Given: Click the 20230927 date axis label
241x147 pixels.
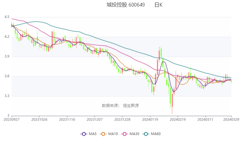Looking at the screenshot, I should [x=12, y=119].
